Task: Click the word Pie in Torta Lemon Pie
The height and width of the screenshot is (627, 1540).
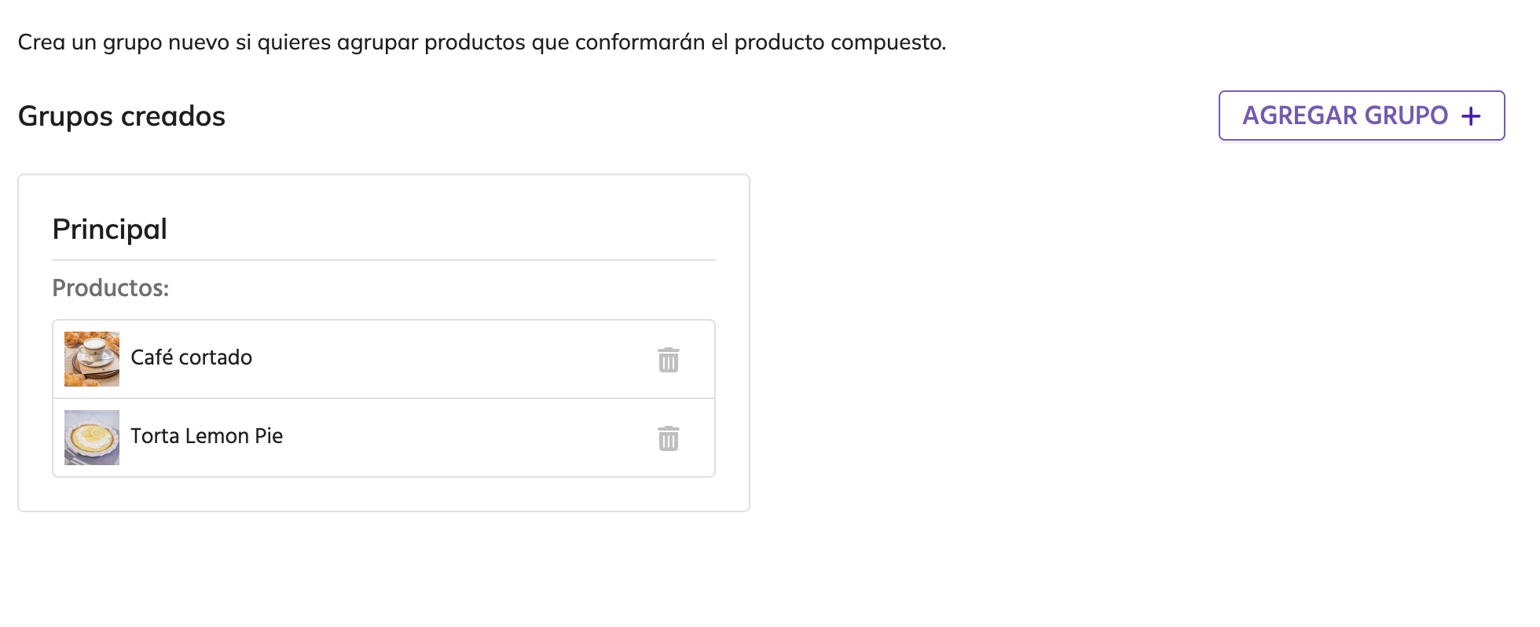Action: 269,436
